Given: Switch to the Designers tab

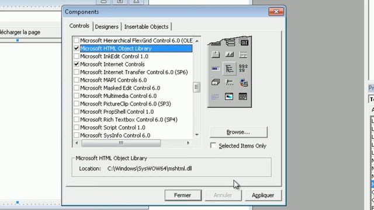Looking at the screenshot, I should (x=106, y=27).
